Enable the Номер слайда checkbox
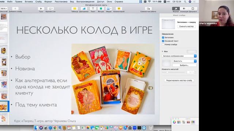 point(163,44)
